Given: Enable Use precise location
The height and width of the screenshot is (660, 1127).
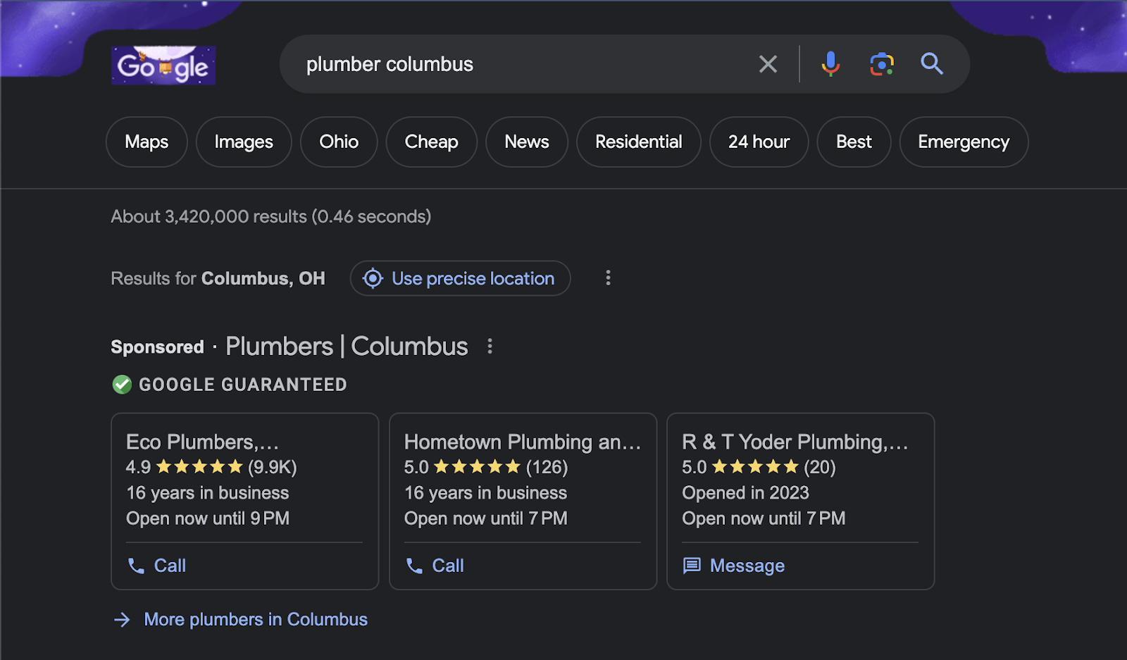Looking at the screenshot, I should click(x=460, y=278).
